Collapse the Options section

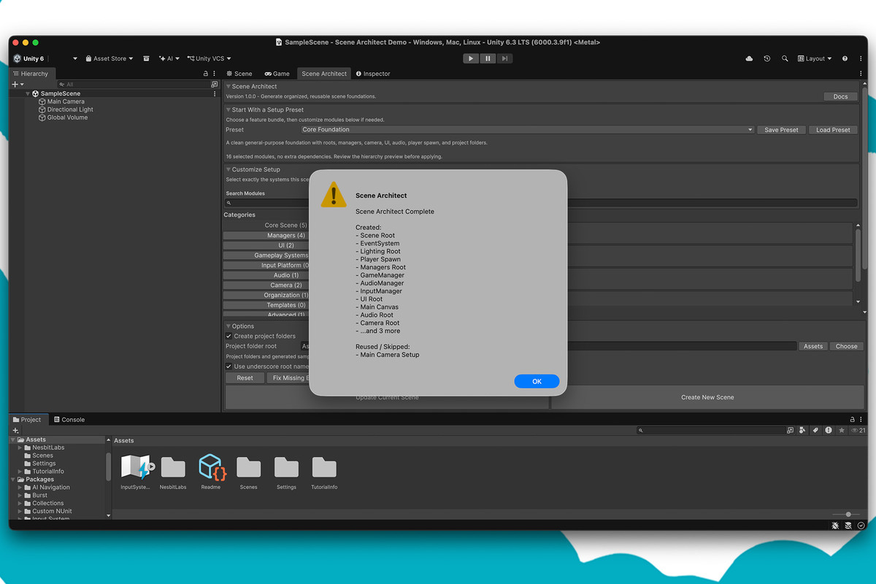point(228,326)
